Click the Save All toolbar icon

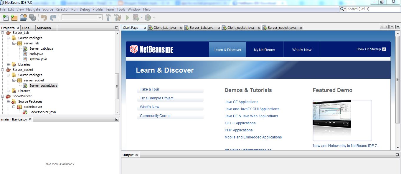tap(32, 18)
